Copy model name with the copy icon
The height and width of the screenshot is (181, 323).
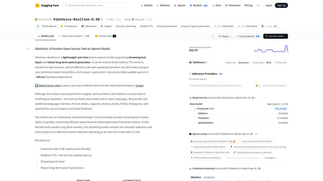102,19
